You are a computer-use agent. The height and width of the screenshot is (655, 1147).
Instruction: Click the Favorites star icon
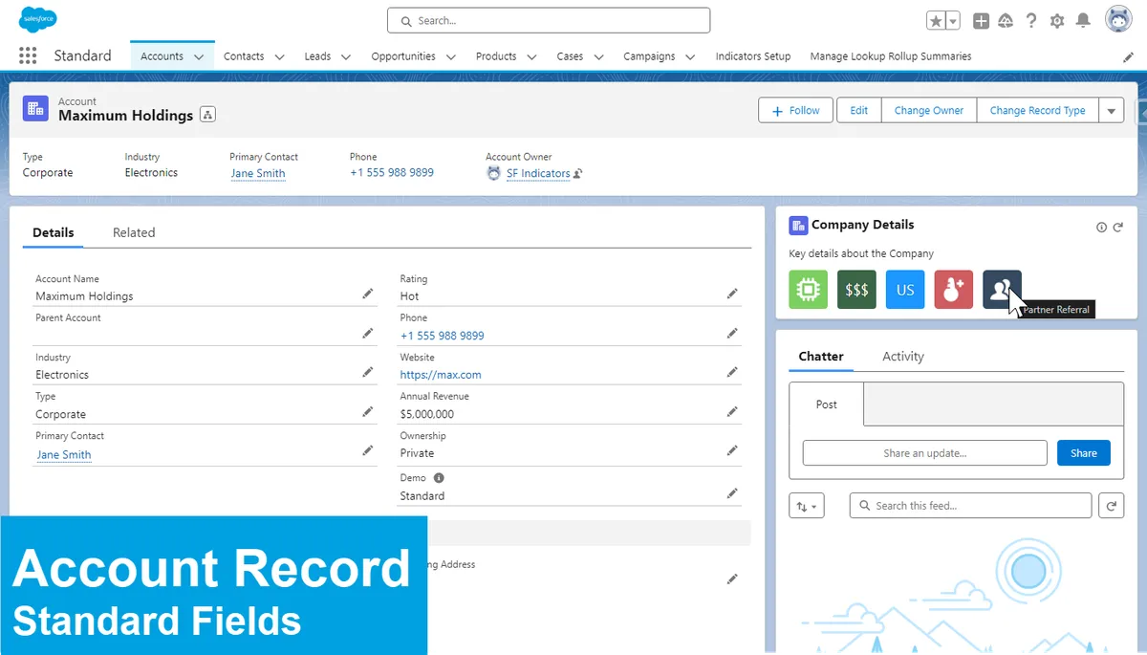coord(936,21)
